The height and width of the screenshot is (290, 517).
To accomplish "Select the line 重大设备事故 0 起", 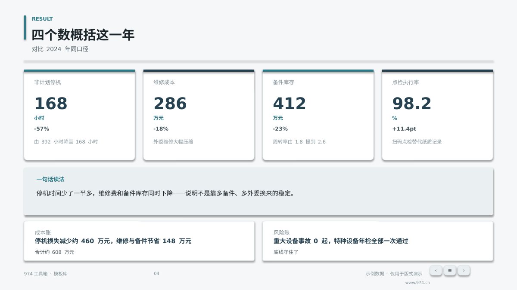I will [341, 241].
